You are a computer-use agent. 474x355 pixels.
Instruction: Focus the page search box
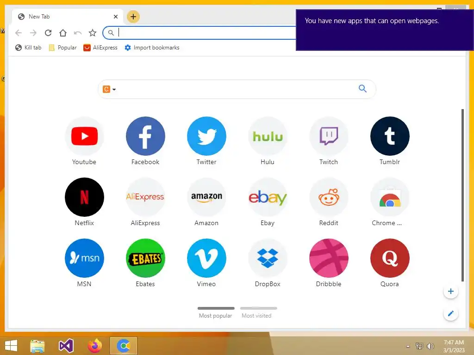237,89
